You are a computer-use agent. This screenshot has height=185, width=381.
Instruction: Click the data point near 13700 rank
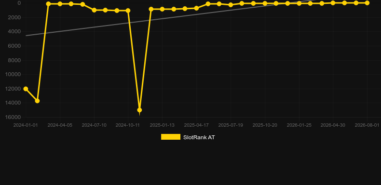click(x=37, y=101)
